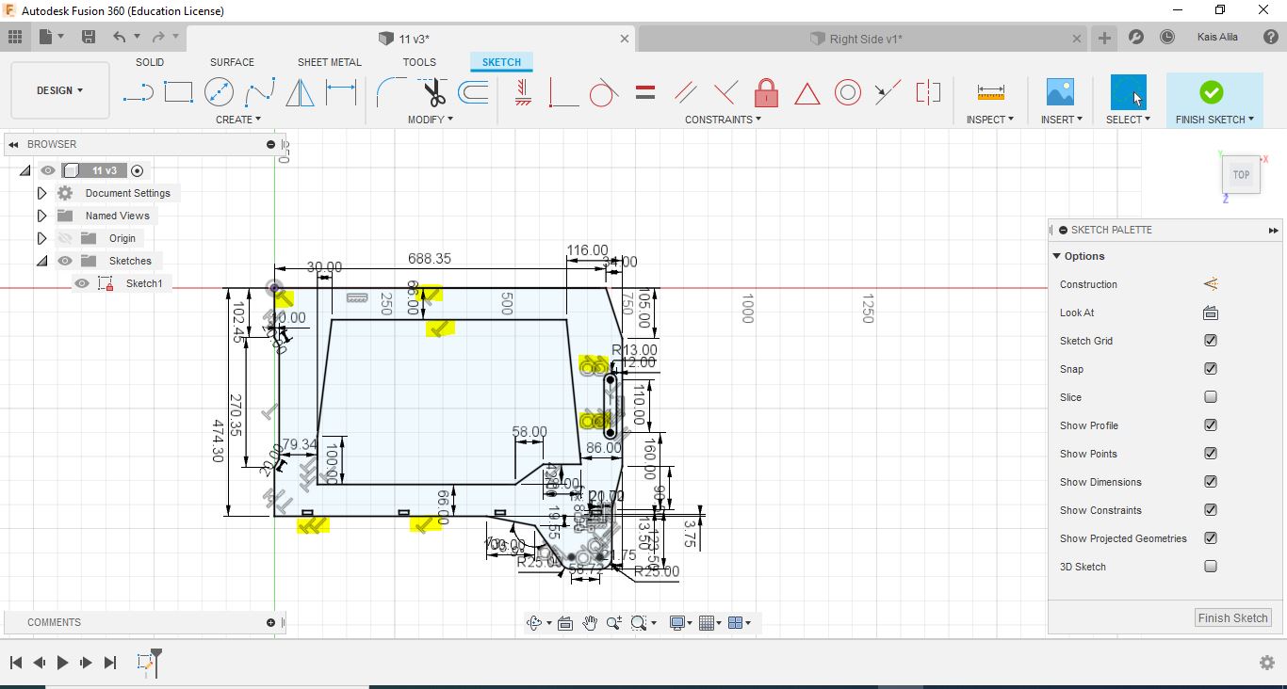Apply the Tangent constraint

[x=603, y=92]
